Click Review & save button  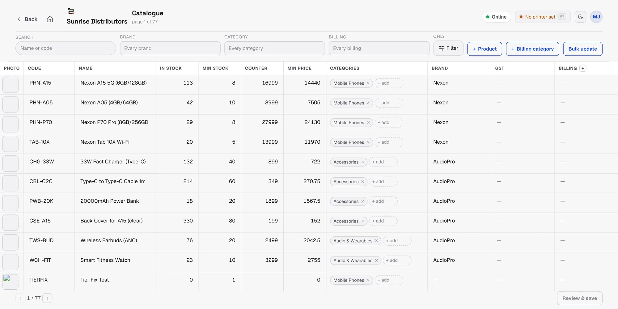click(x=580, y=298)
